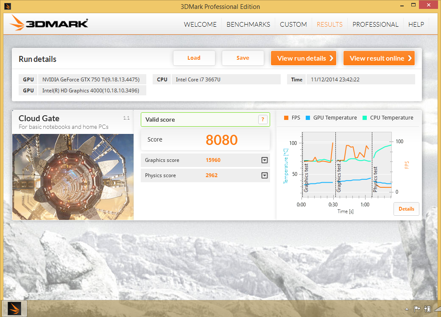Viewport: 441px width, 317px height.
Task: Click the 3DMark logo in header
Action: [x=49, y=22]
